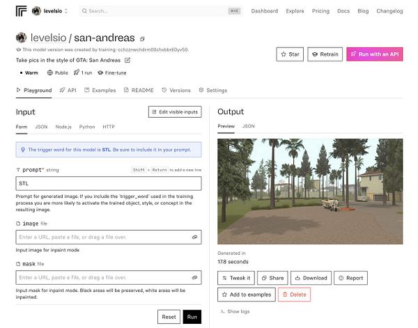Open the training ID link under title
This screenshot has width=418, height=328.
point(153,49)
